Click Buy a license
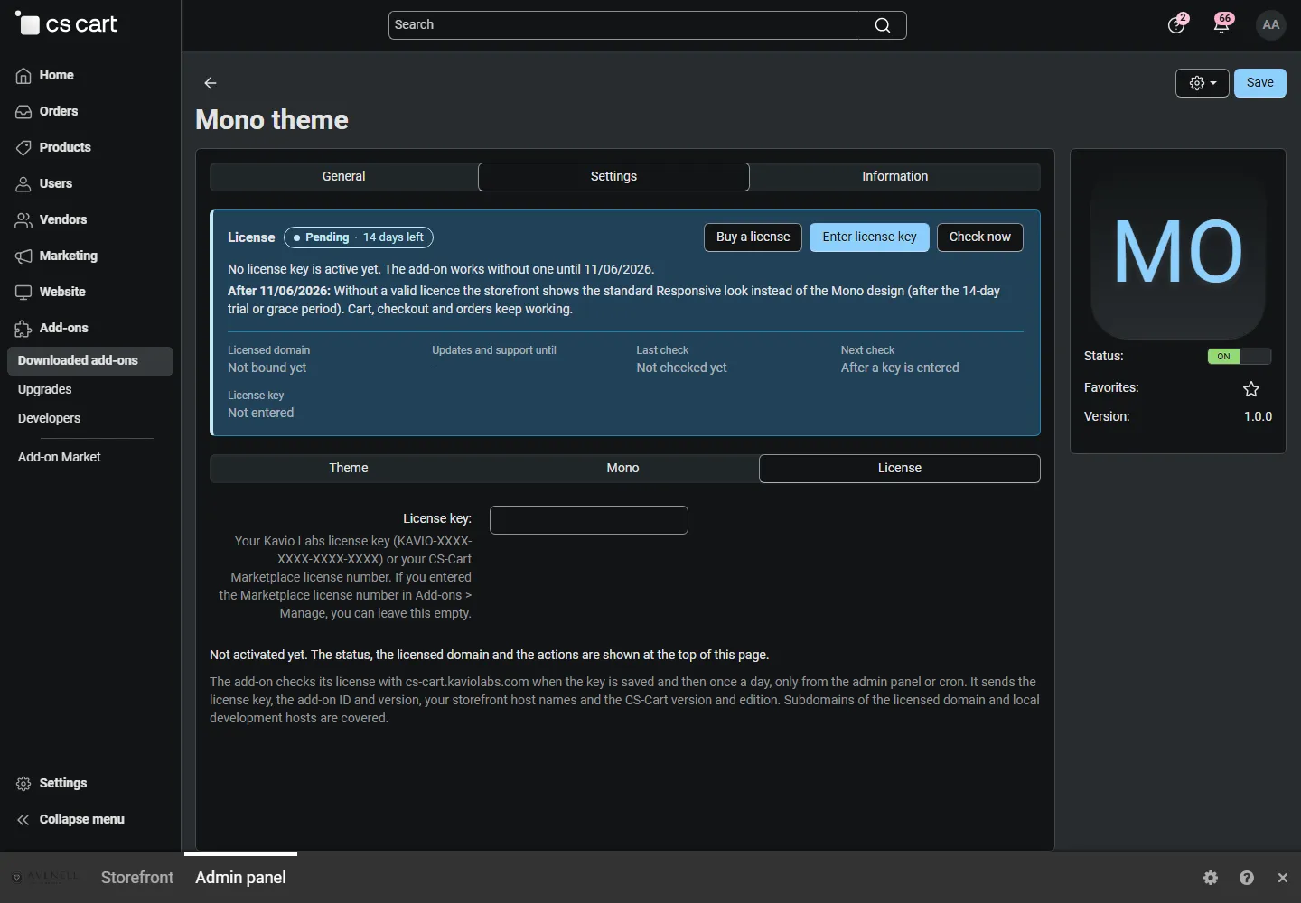Viewport: 1301px width, 903px height. [753, 237]
